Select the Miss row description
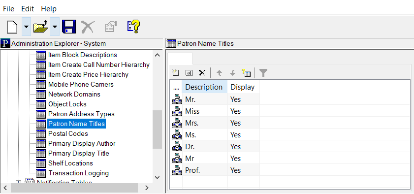 [192, 111]
